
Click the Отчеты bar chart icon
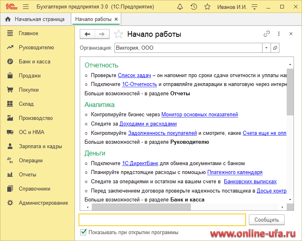coord(10,174)
